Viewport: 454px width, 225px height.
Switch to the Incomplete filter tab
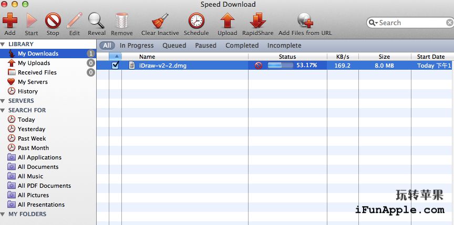pyautogui.click(x=284, y=46)
